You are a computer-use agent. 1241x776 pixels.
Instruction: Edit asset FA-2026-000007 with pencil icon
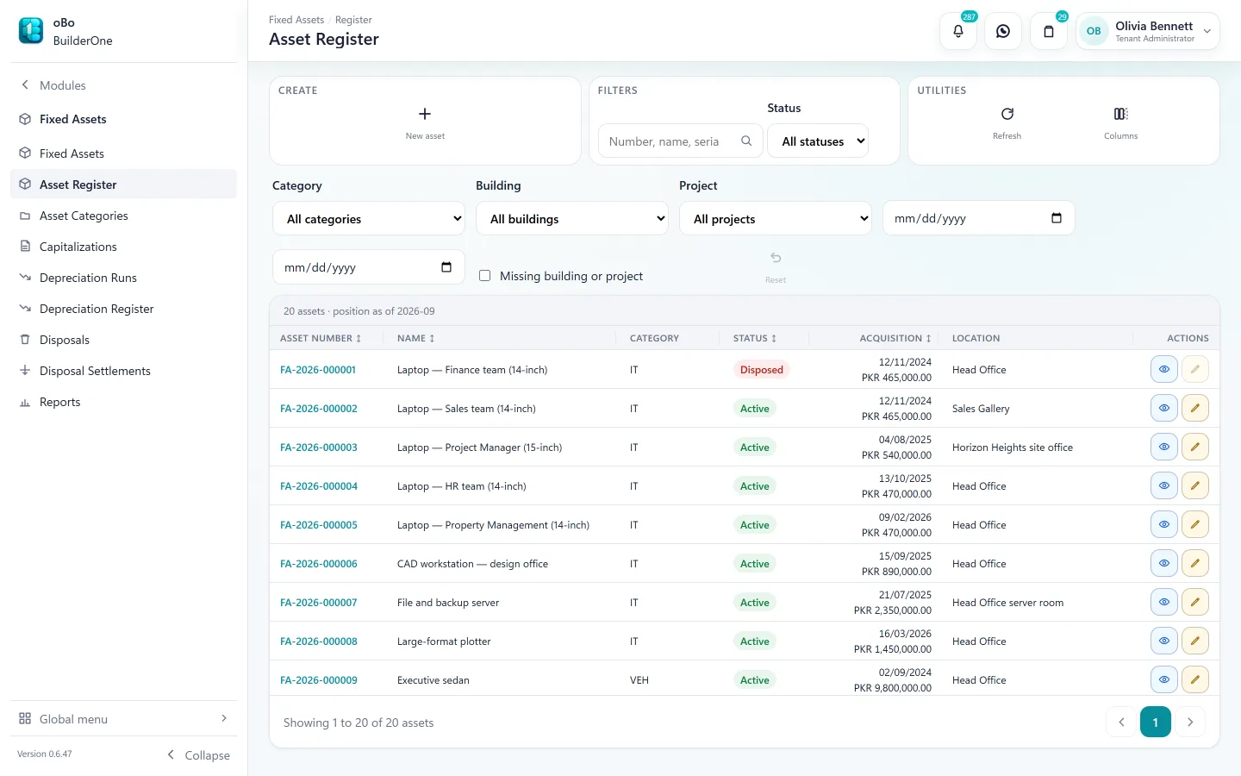(1195, 602)
